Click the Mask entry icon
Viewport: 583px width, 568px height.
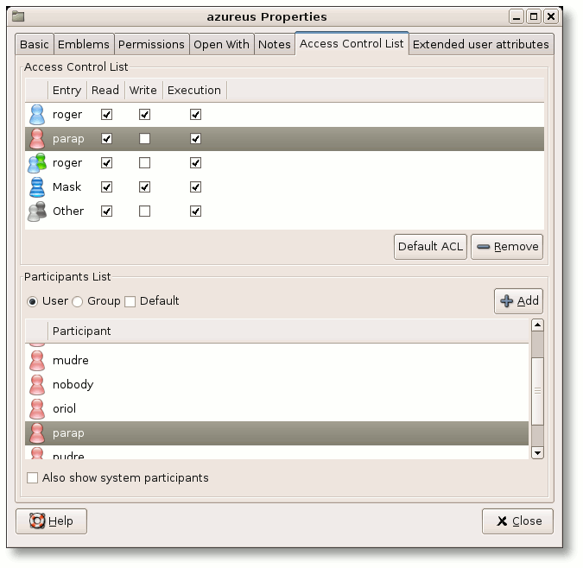[37, 187]
